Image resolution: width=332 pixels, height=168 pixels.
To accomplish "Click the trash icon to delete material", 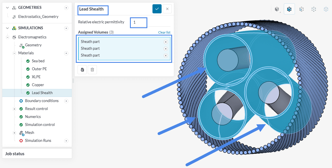I will click(92, 70).
